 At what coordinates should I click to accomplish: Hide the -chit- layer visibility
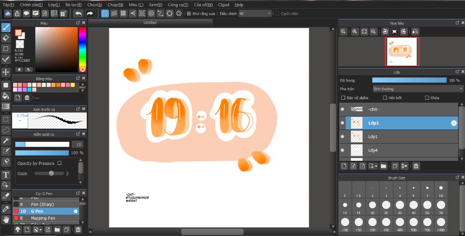(x=342, y=109)
